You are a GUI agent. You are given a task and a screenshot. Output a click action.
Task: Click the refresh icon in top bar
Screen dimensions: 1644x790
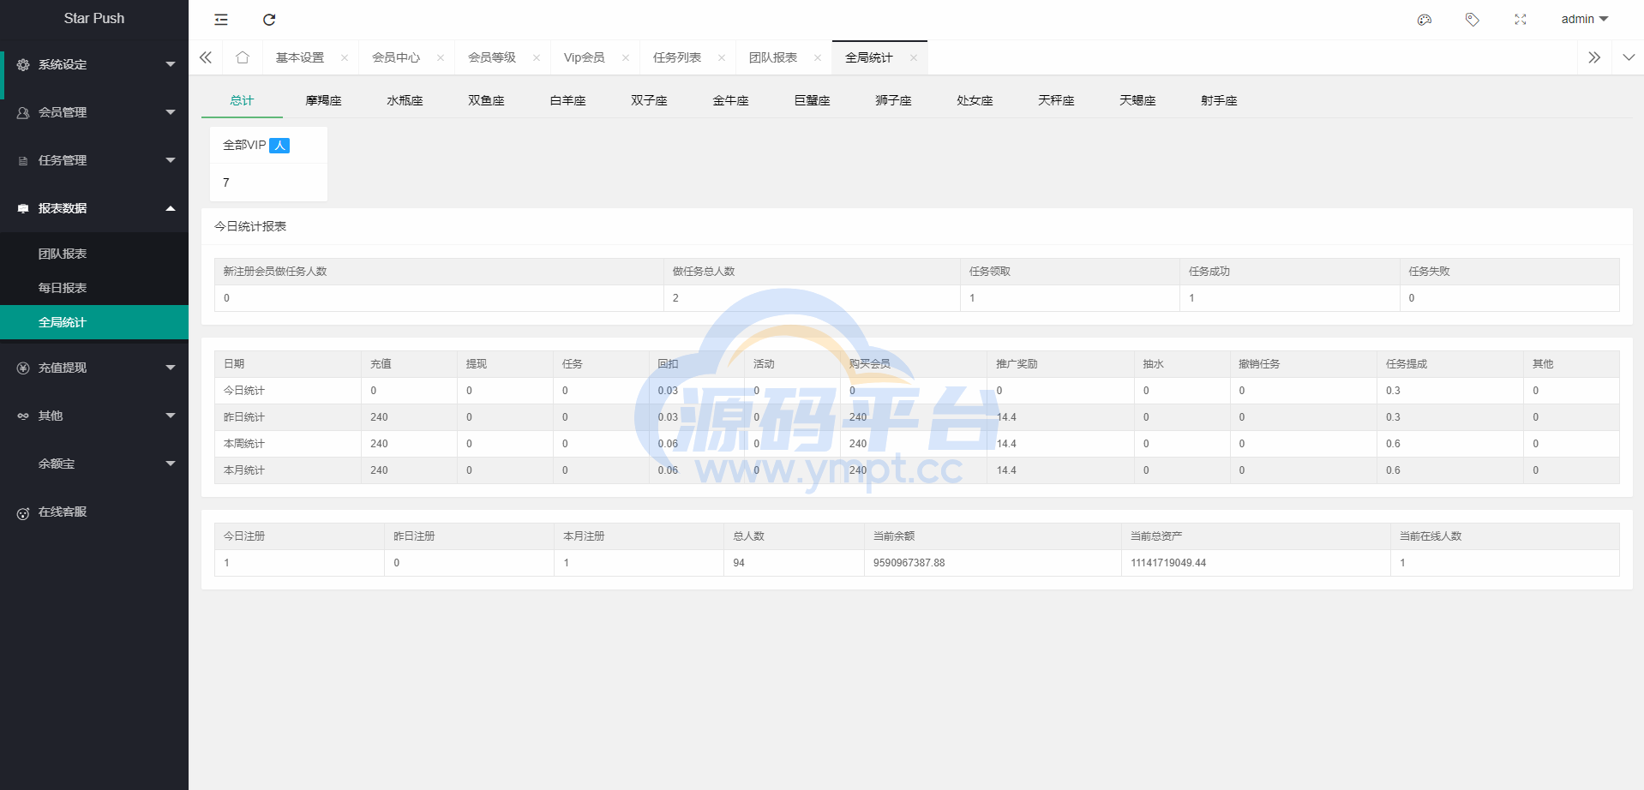click(269, 20)
